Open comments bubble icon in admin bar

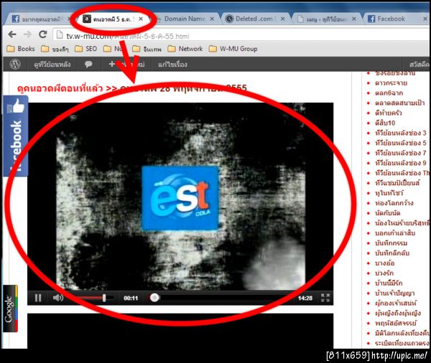click(88, 65)
